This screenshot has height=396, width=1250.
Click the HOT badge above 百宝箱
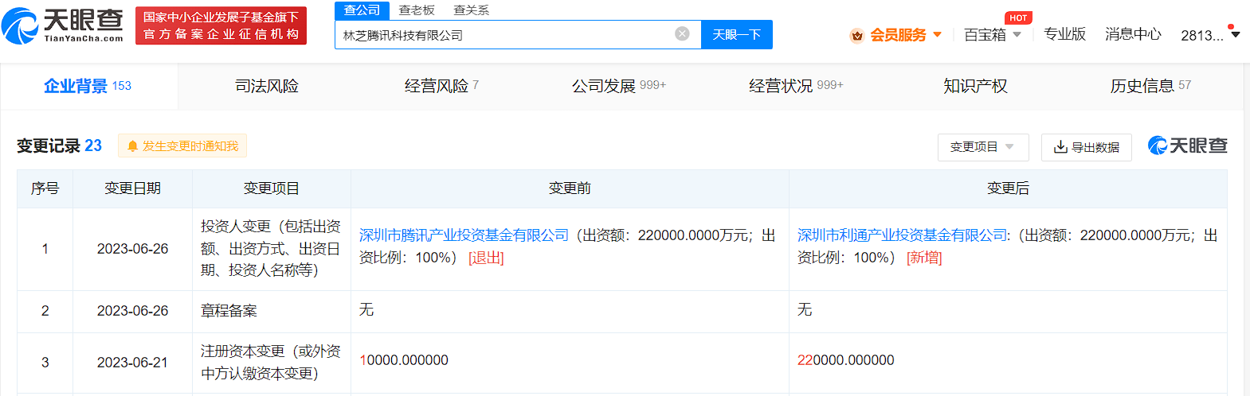click(1018, 17)
